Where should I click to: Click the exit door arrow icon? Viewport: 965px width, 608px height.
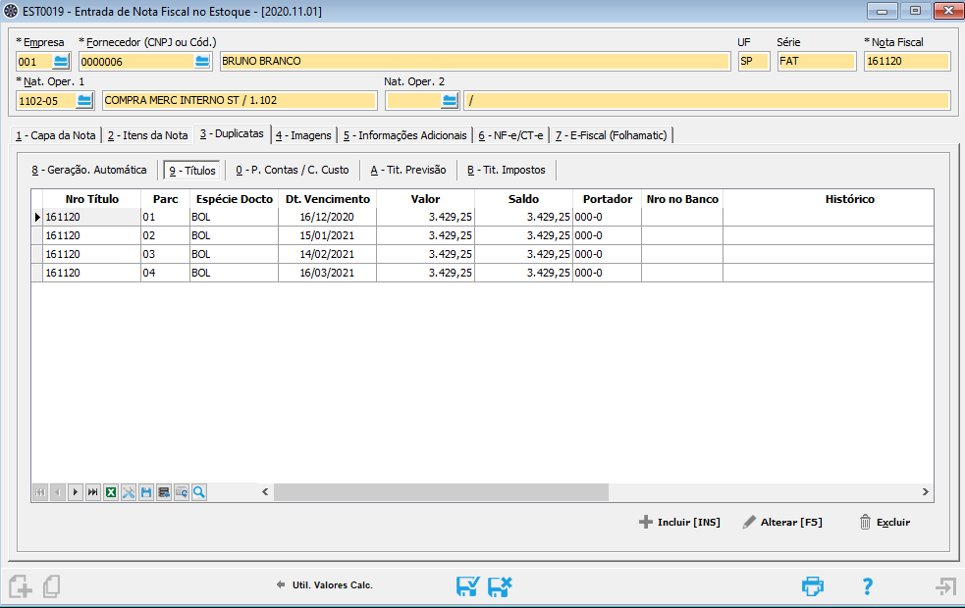(x=946, y=585)
